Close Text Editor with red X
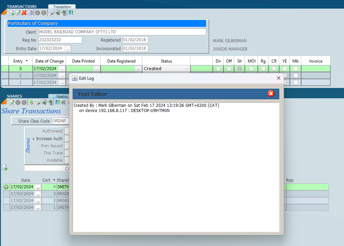The height and width of the screenshot is (246, 344). (x=271, y=93)
